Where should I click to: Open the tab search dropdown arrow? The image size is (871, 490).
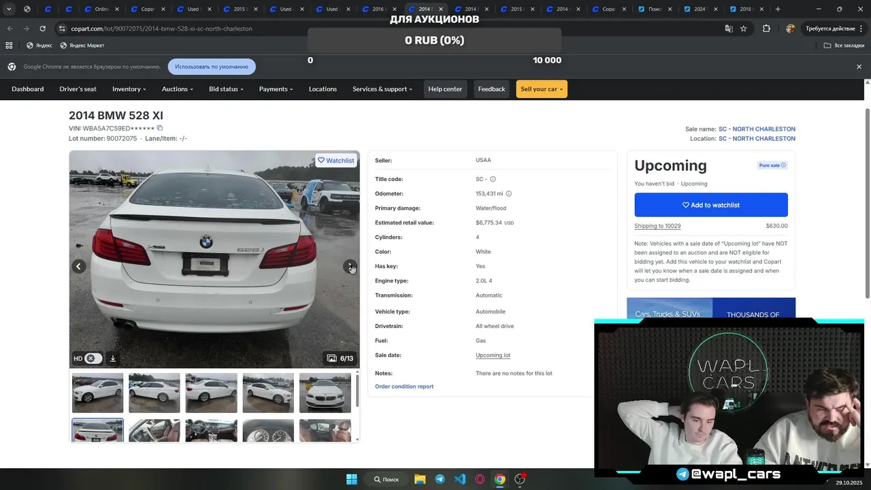[x=9, y=10]
